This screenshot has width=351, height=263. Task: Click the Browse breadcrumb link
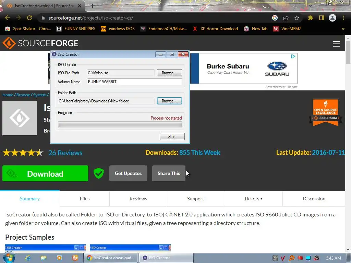23,95
